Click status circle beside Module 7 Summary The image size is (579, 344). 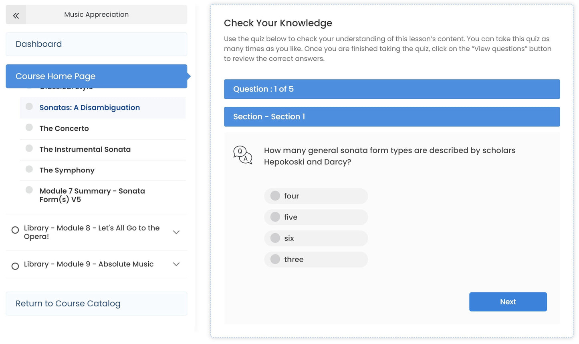click(x=29, y=190)
